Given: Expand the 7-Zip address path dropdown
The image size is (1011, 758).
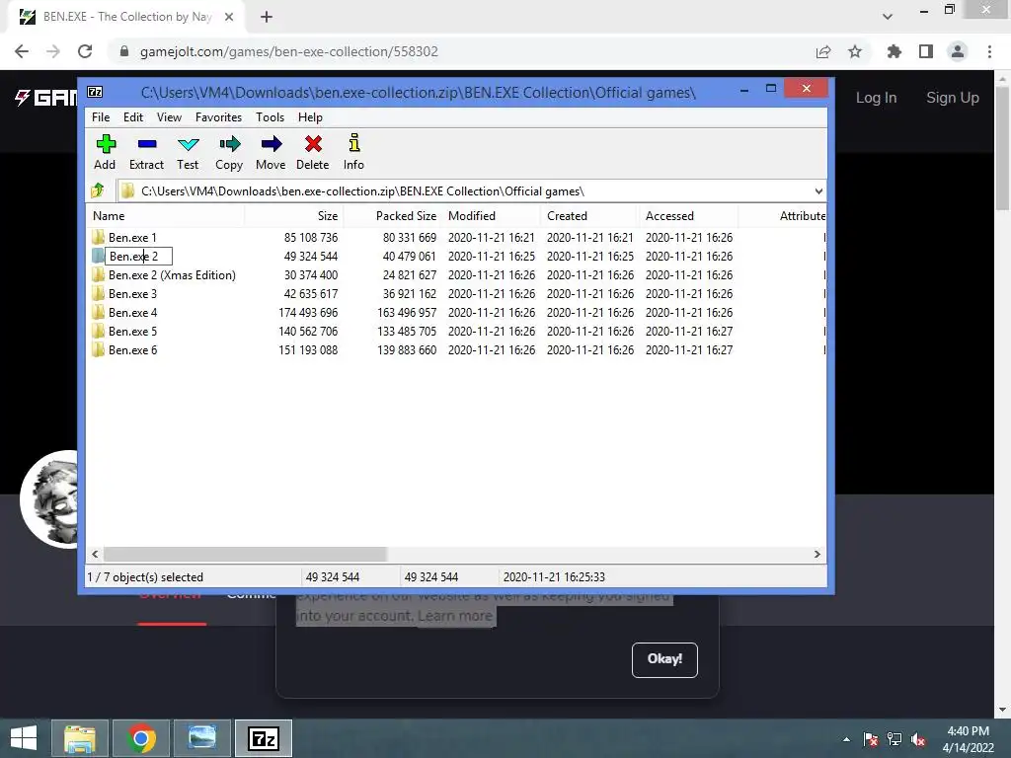Looking at the screenshot, I should [818, 190].
